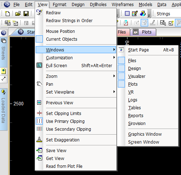
Task: Click the line segment sidebar icon
Action: 4,79
